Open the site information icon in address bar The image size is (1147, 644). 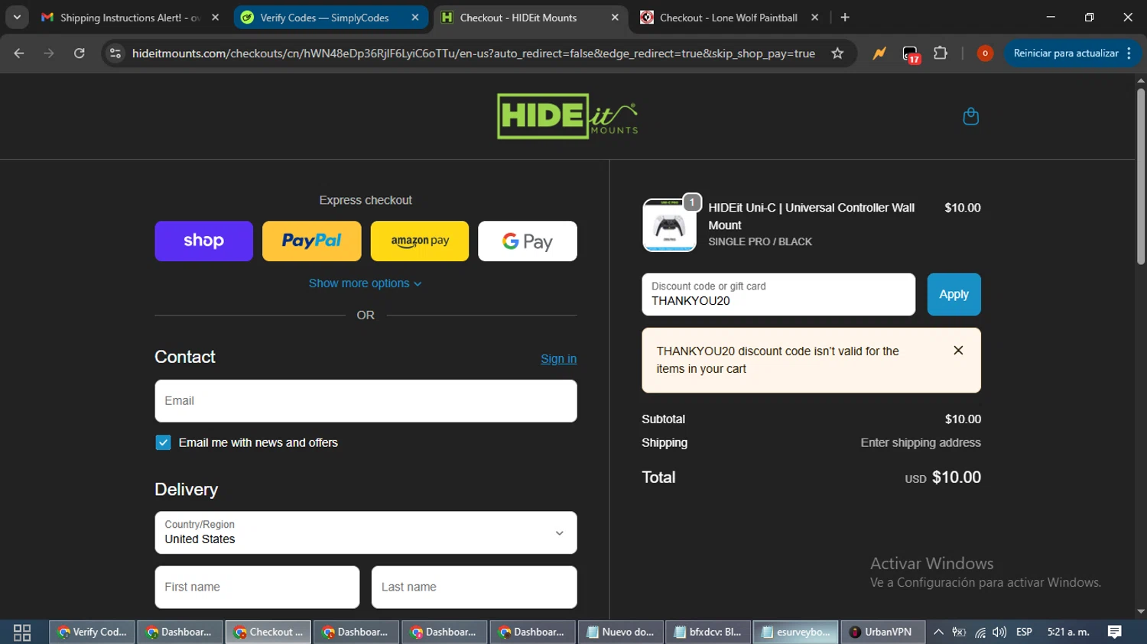pos(115,53)
